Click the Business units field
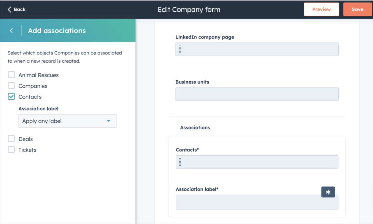 [x=257, y=94]
